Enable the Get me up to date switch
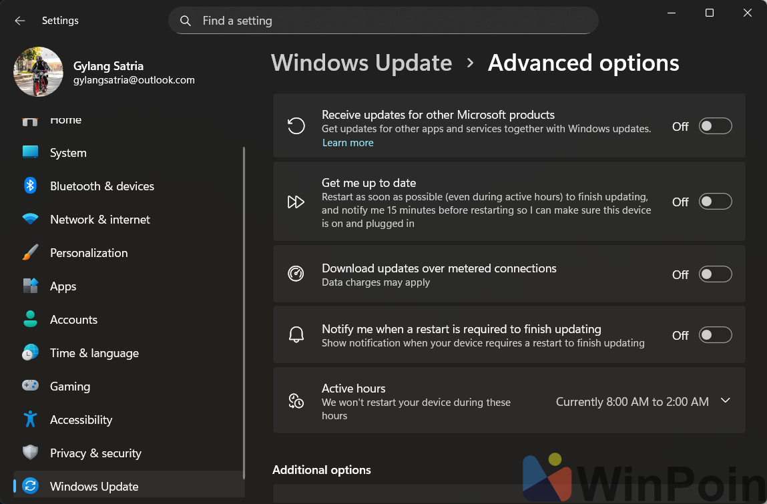This screenshot has height=504, width=767. pyautogui.click(x=715, y=202)
